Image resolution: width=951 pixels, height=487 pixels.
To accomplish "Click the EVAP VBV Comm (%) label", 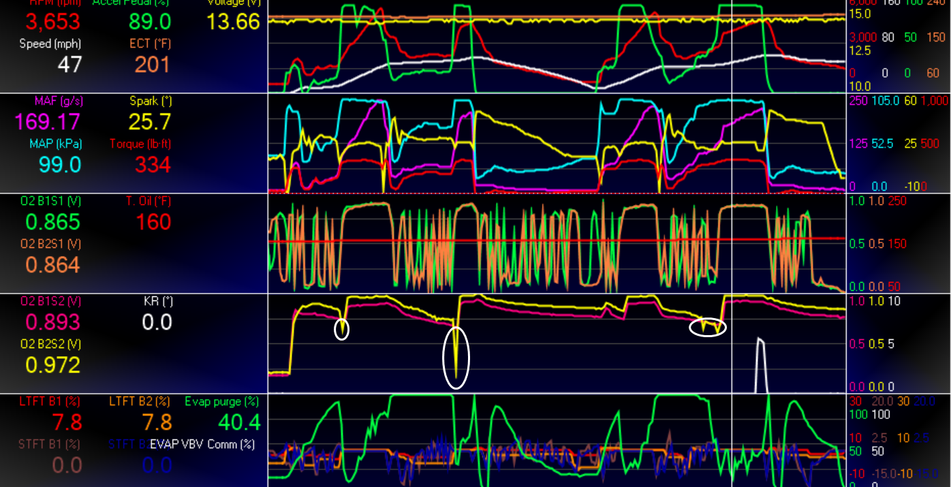I will pyautogui.click(x=203, y=444).
